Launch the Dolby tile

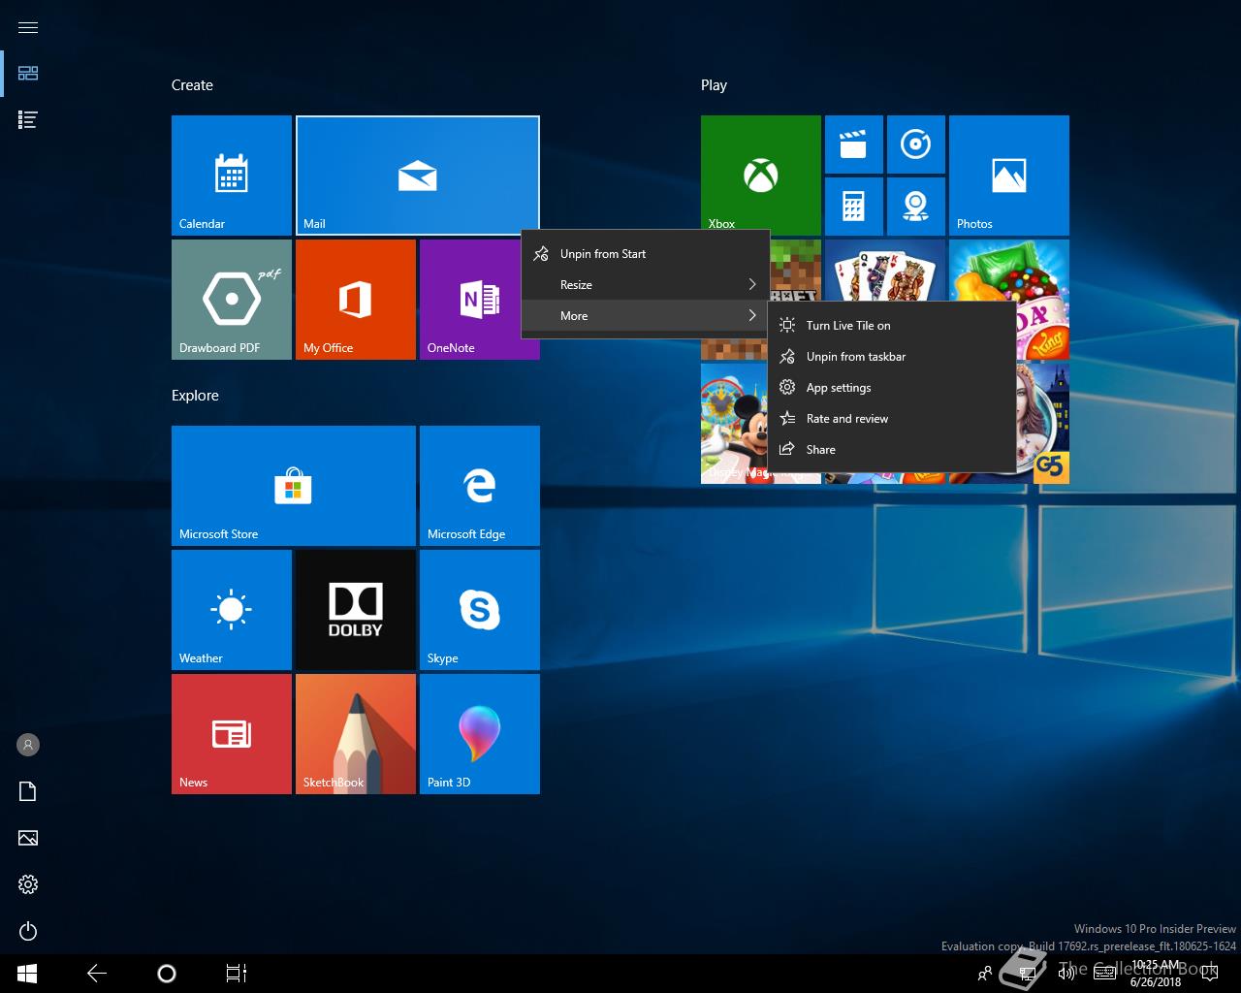click(356, 610)
